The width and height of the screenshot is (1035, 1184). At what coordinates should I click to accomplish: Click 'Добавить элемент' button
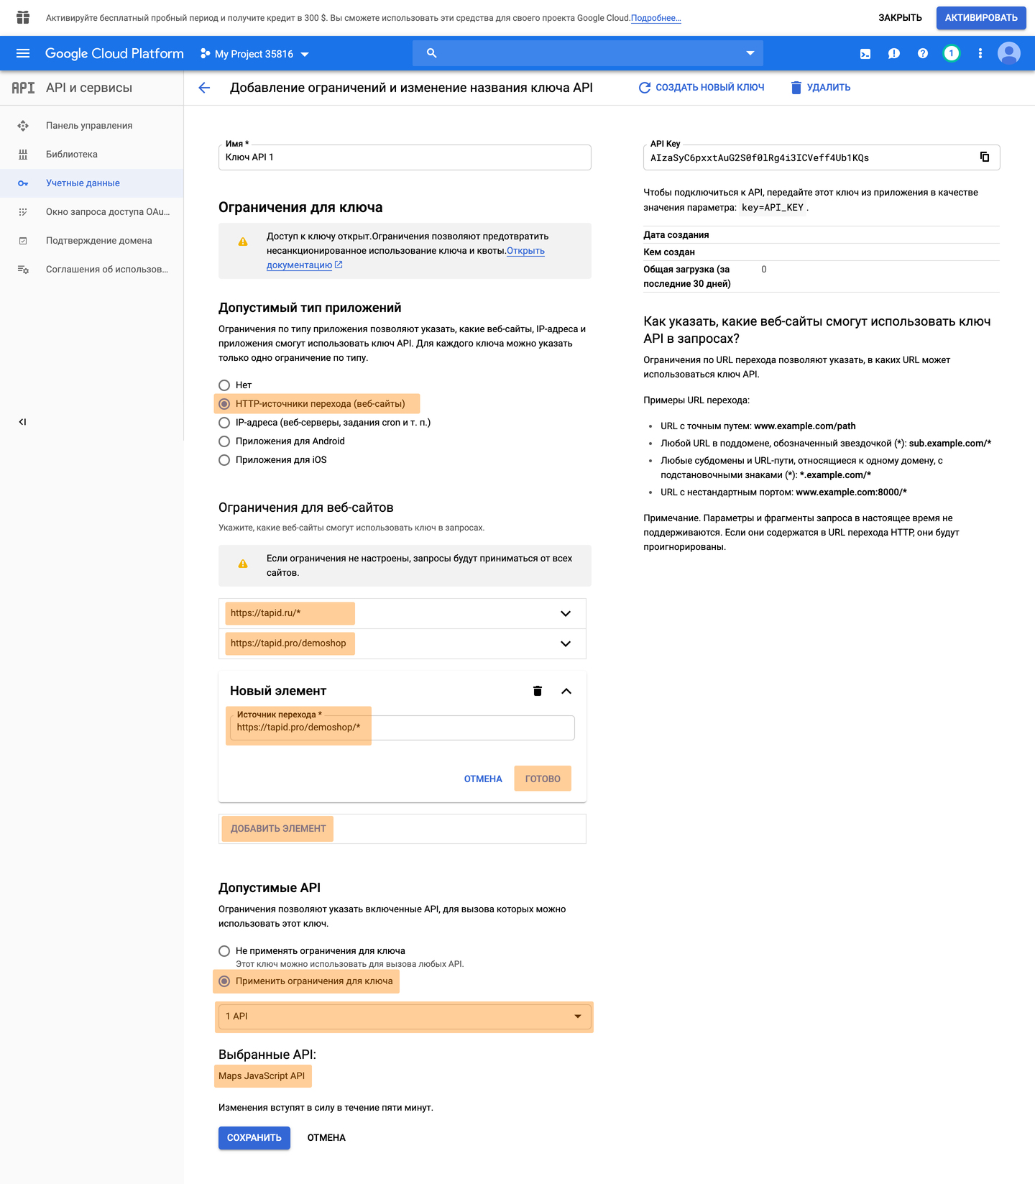[278, 829]
